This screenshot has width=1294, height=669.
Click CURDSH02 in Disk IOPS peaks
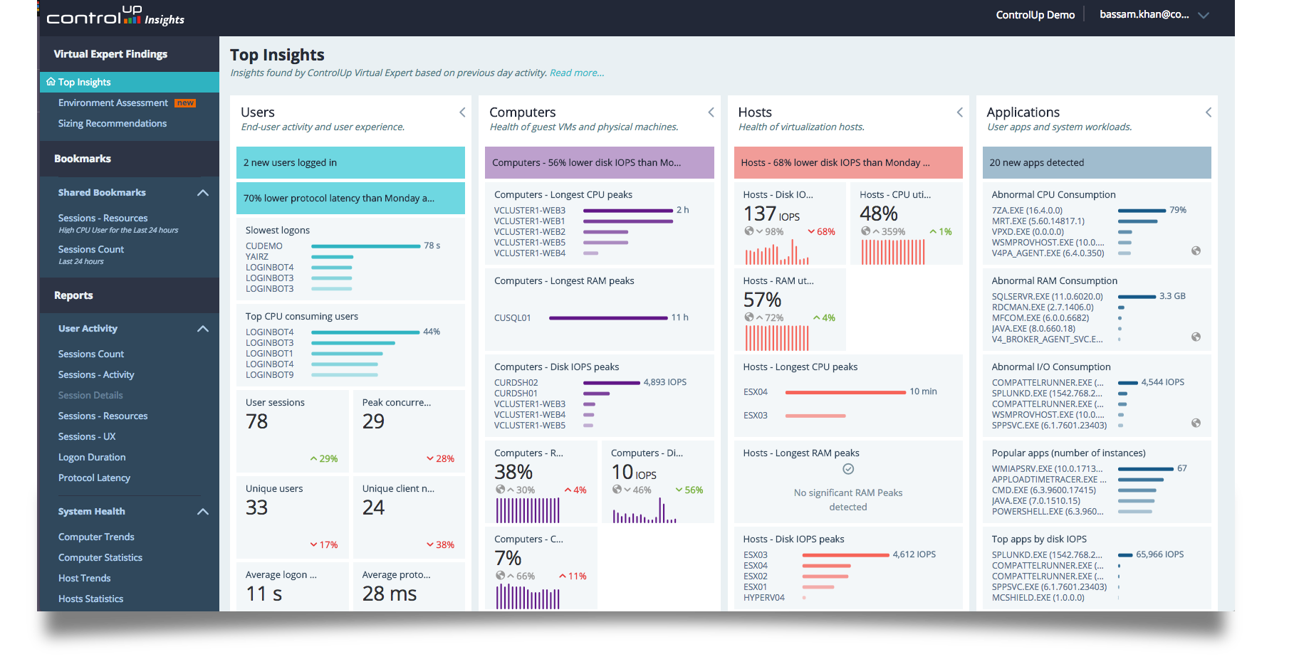click(x=516, y=383)
